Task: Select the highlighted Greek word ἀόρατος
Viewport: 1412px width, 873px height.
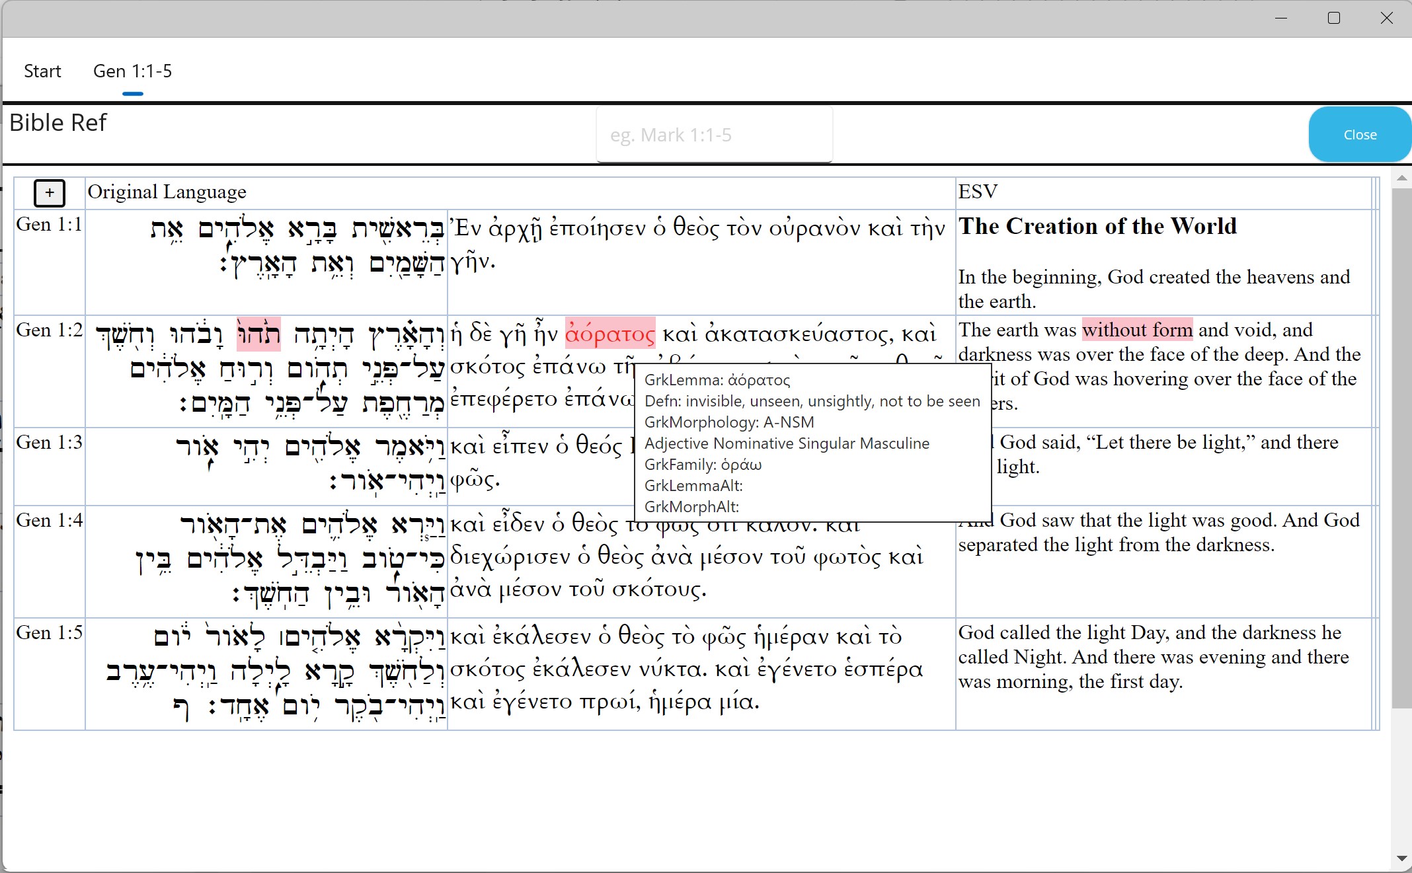Action: click(609, 334)
